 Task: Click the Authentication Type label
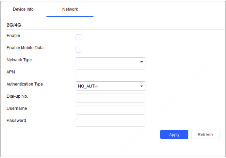coord(25,84)
